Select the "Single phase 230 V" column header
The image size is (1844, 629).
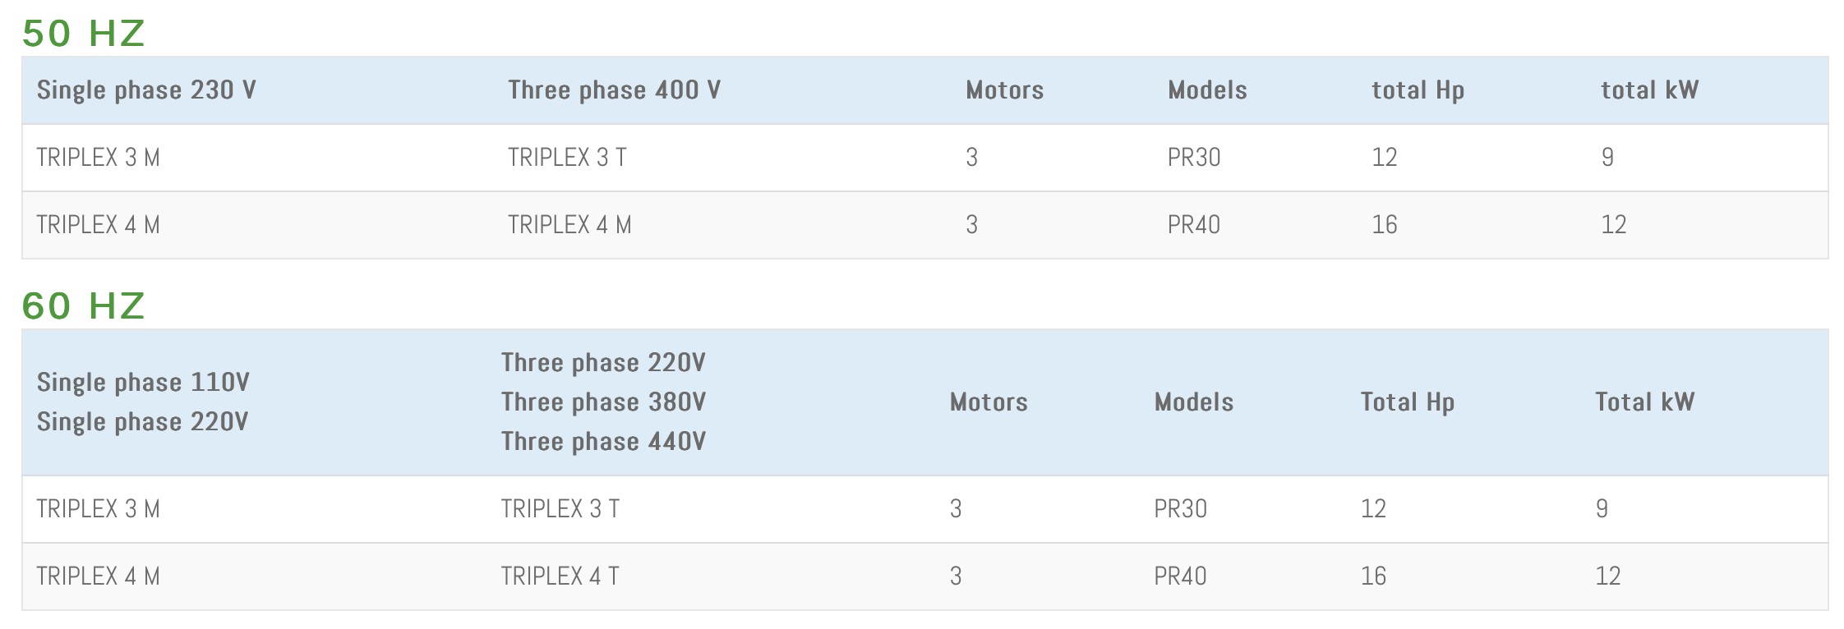pyautogui.click(x=146, y=90)
